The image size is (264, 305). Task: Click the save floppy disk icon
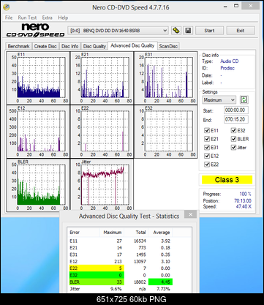click(x=188, y=31)
